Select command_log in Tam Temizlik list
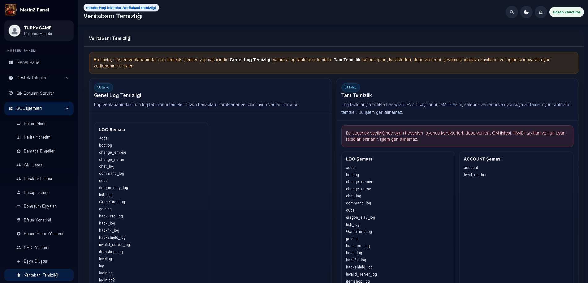 click(x=358, y=203)
